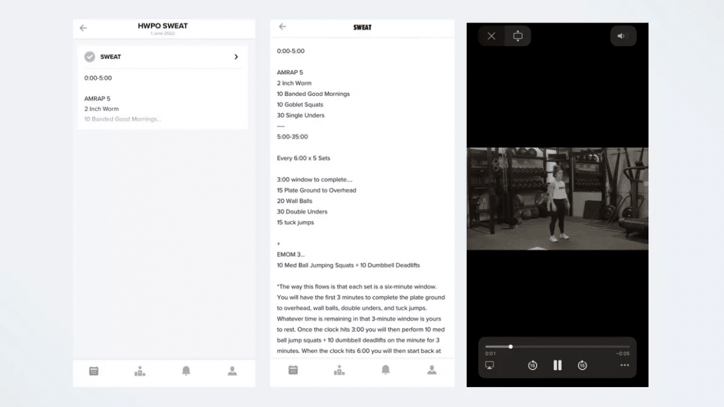Open profile tab on HWPO SWEAT list screen
Image resolution: width=724 pixels, height=407 pixels.
tap(232, 371)
